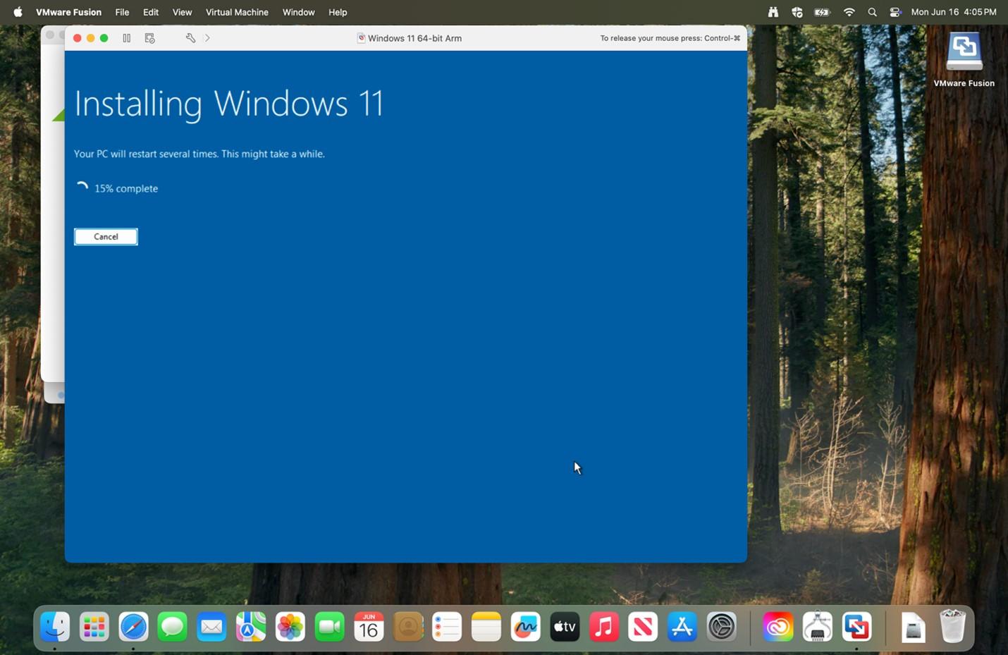Open Apple TV from the Dock

coord(565,626)
